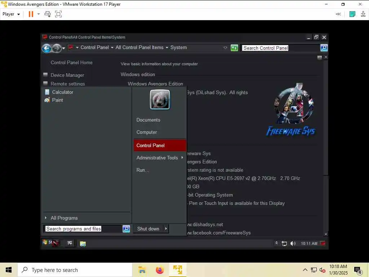
Task: Open the help icon above the scrollbar
Action: tap(319, 57)
